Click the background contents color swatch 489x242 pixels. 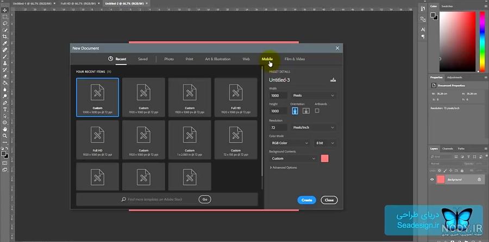pos(325,158)
